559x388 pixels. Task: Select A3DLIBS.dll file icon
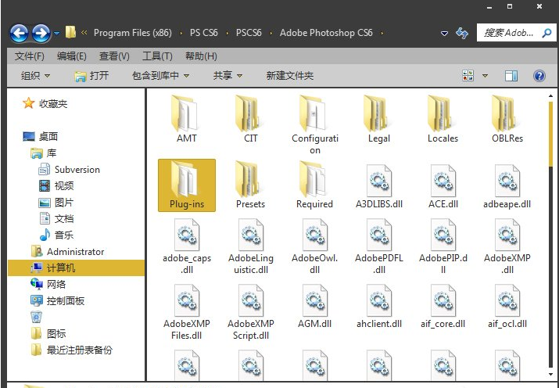379,181
